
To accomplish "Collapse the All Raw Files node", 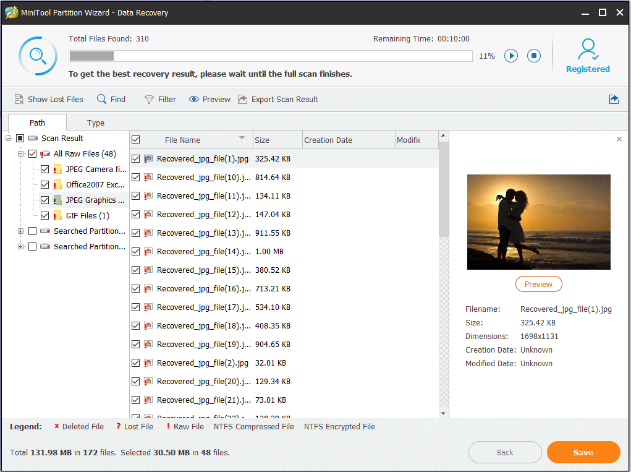I will 20,154.
